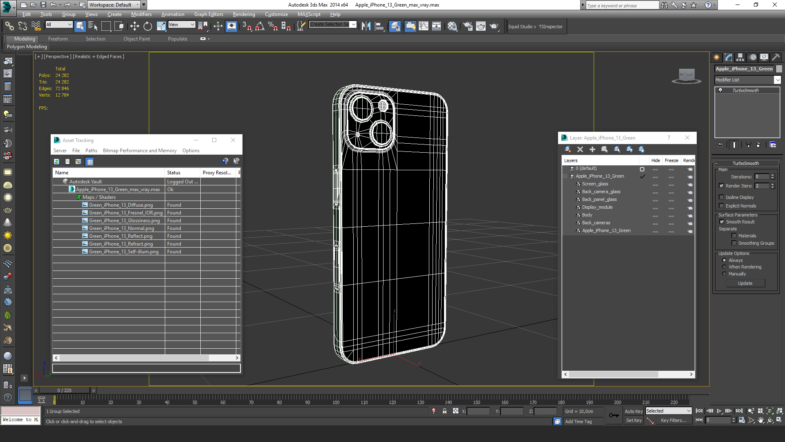Increase the Iterations spinner value
The height and width of the screenshot is (442, 785).
(x=772, y=175)
